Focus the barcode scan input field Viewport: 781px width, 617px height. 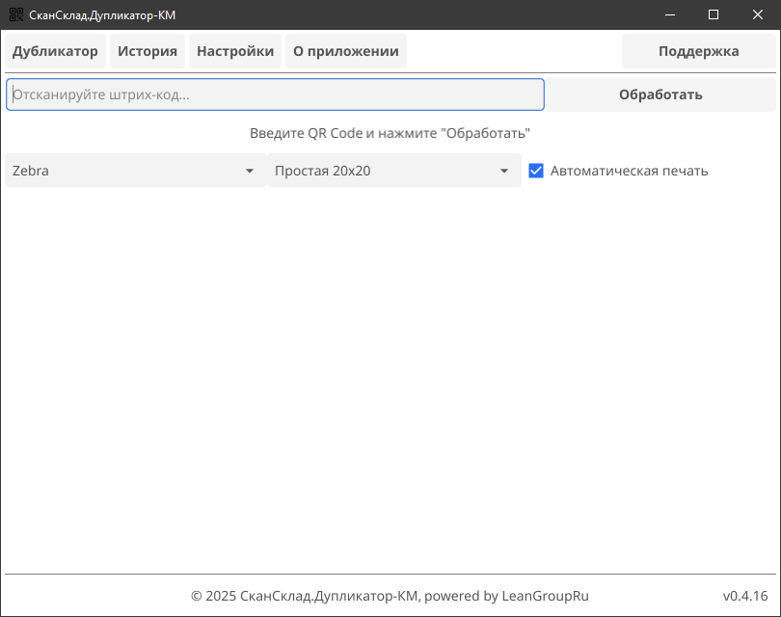tap(275, 94)
